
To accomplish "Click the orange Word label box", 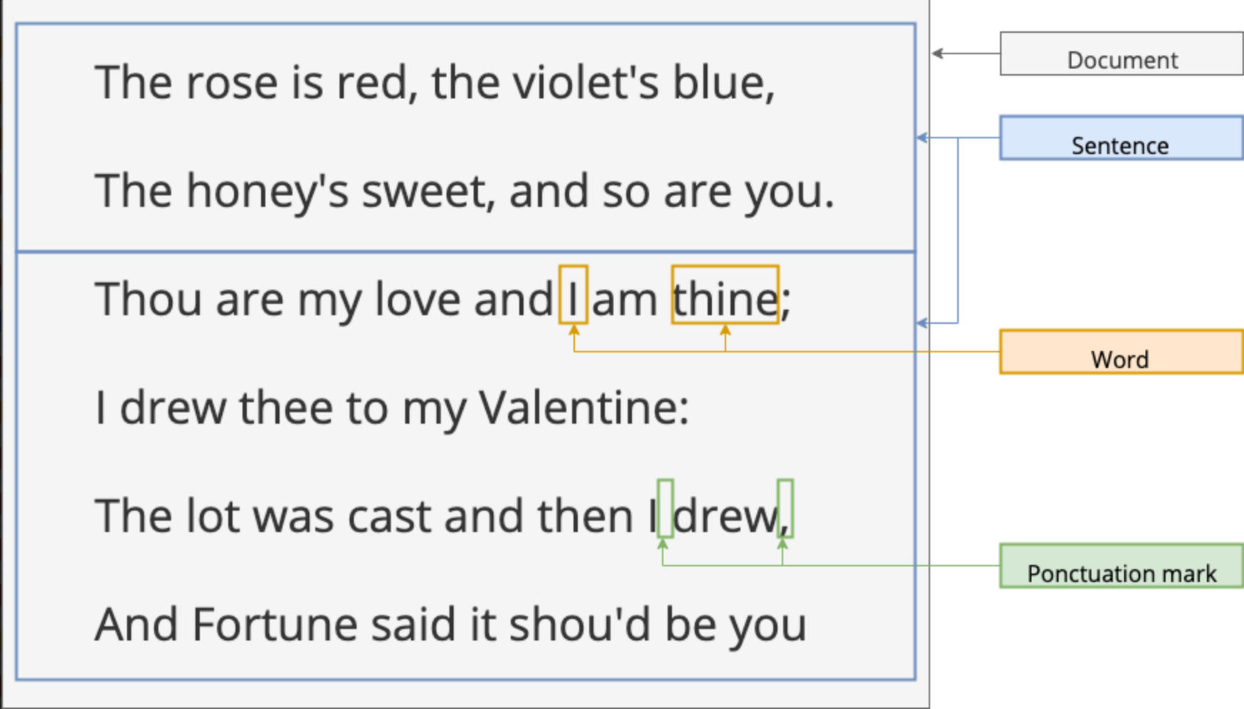I will [1122, 352].
